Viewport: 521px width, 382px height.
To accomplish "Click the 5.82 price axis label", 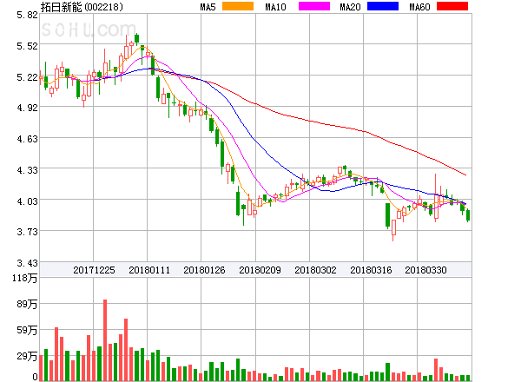I will (x=27, y=15).
